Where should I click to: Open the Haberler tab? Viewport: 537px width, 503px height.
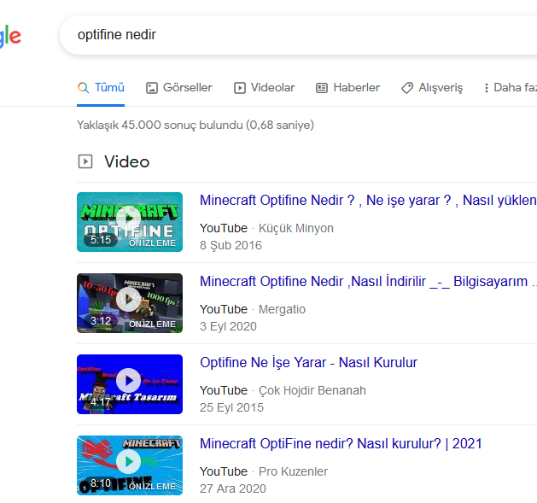347,88
